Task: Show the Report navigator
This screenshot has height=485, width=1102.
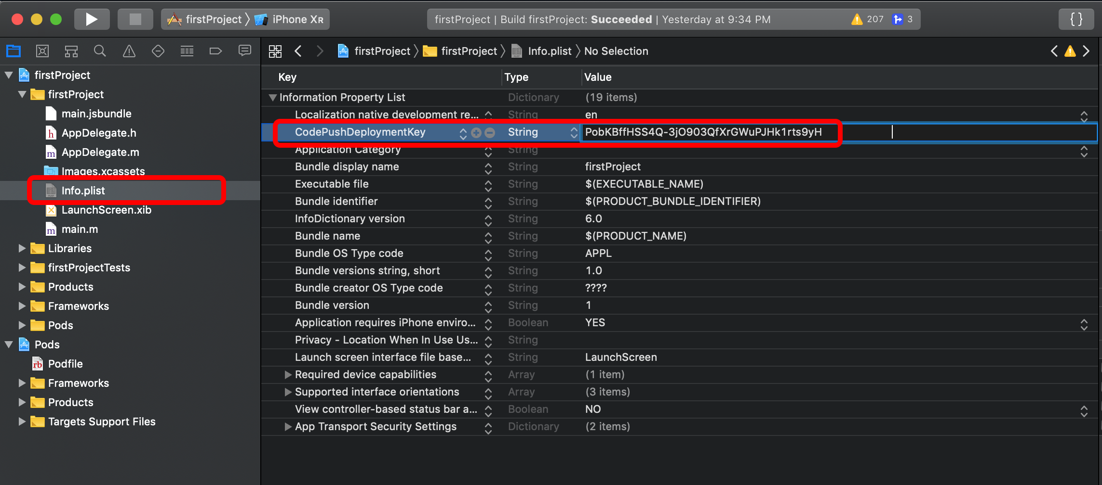Action: [245, 51]
